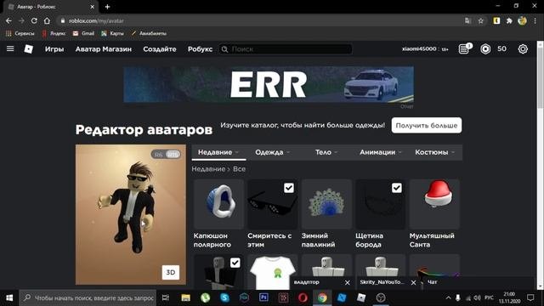Image resolution: width=544 pixels, height=306 pixels.
Task: Click the browser forward arrow
Action: [x=21, y=20]
